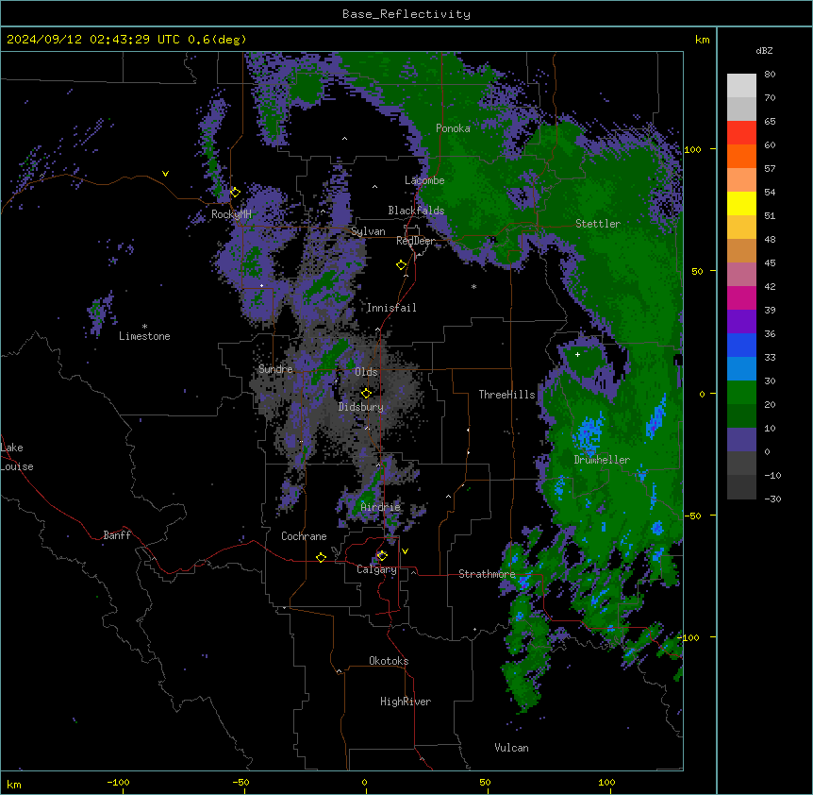Click the 50 tick on bottom axis
The image size is (813, 795).
tap(485, 782)
